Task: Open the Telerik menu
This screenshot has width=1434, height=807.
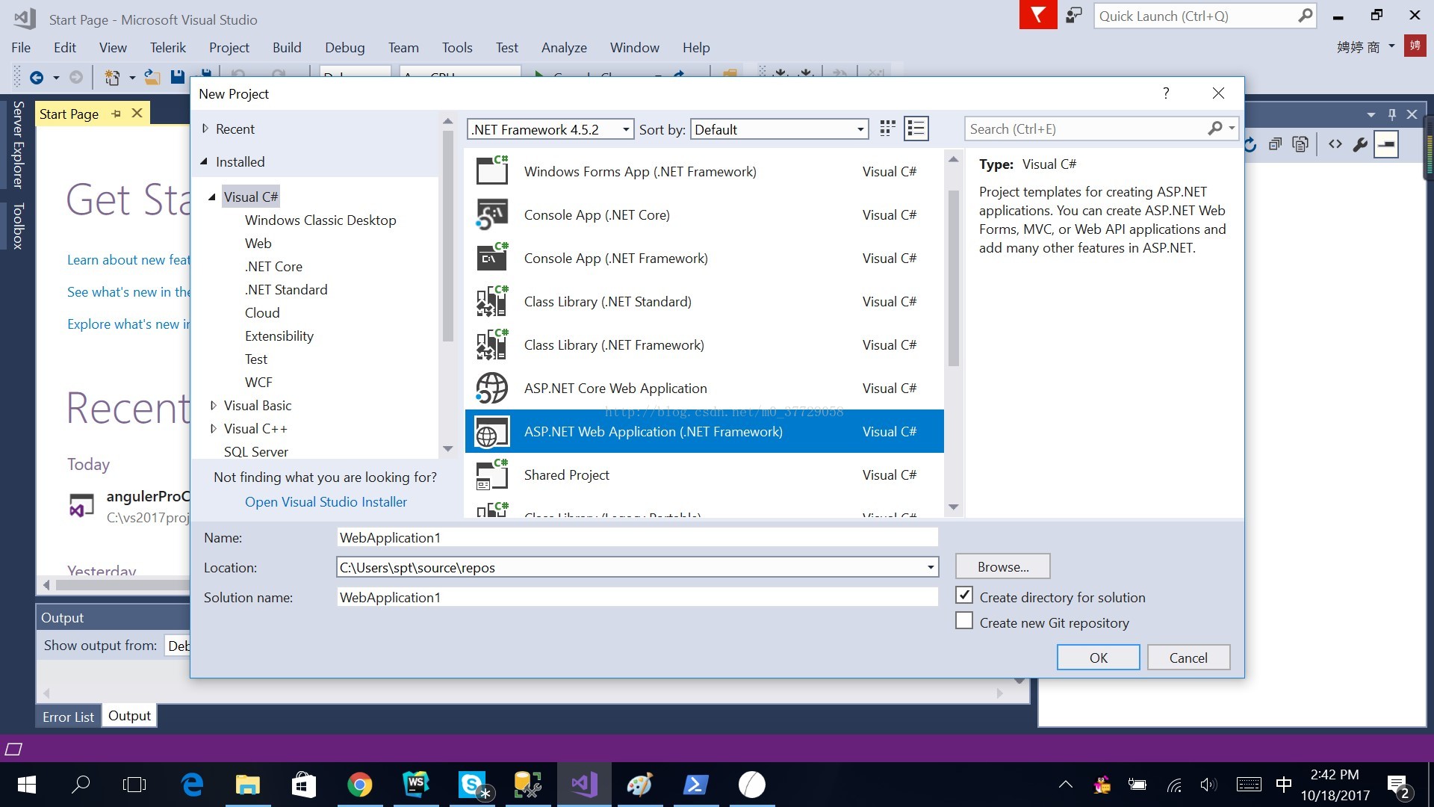Action: pyautogui.click(x=167, y=47)
